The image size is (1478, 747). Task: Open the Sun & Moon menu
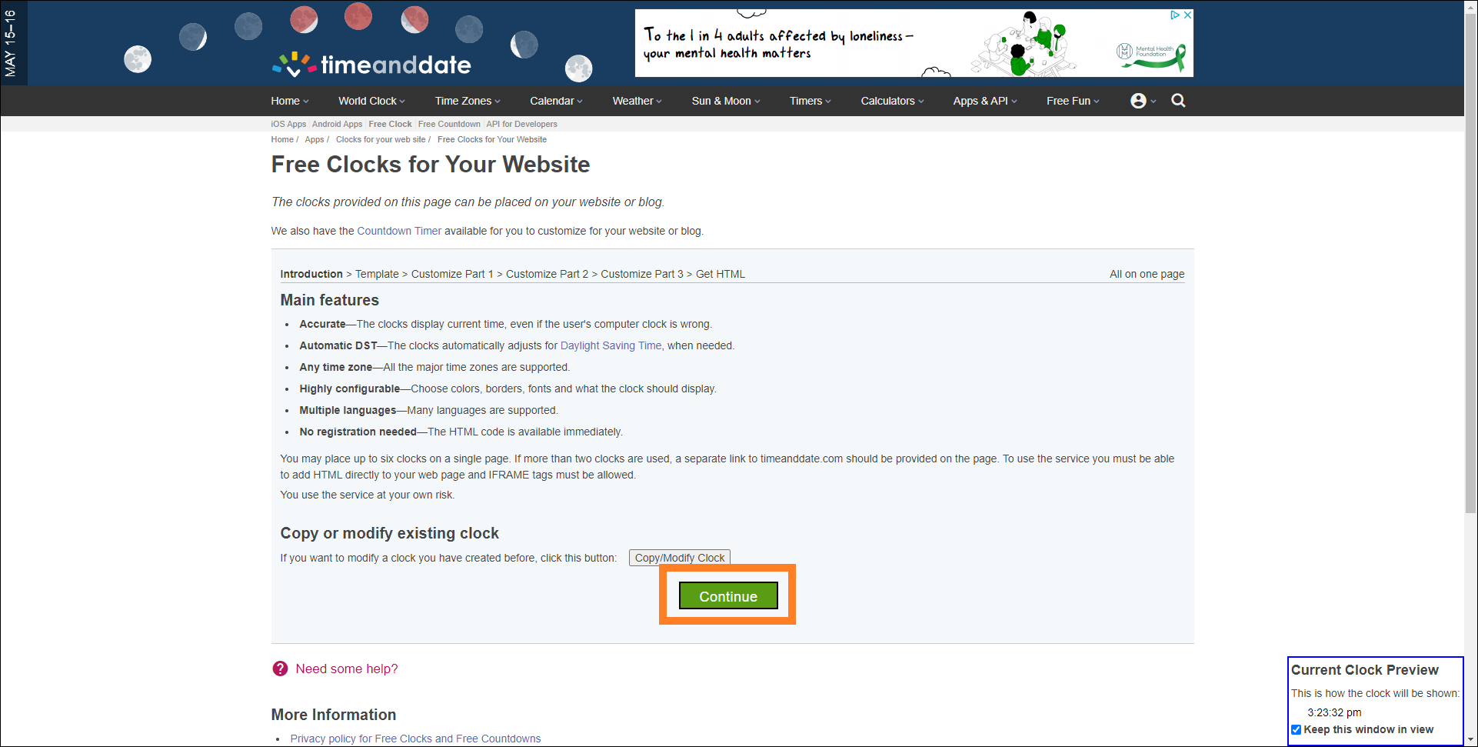pos(725,101)
